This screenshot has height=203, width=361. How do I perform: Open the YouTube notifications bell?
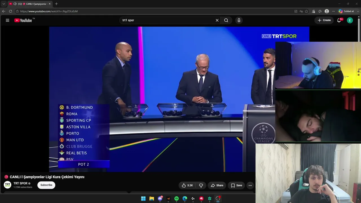click(x=339, y=20)
